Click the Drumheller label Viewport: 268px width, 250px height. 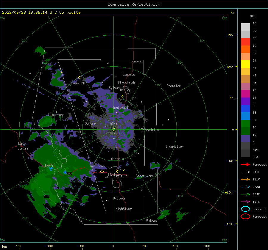point(174,147)
